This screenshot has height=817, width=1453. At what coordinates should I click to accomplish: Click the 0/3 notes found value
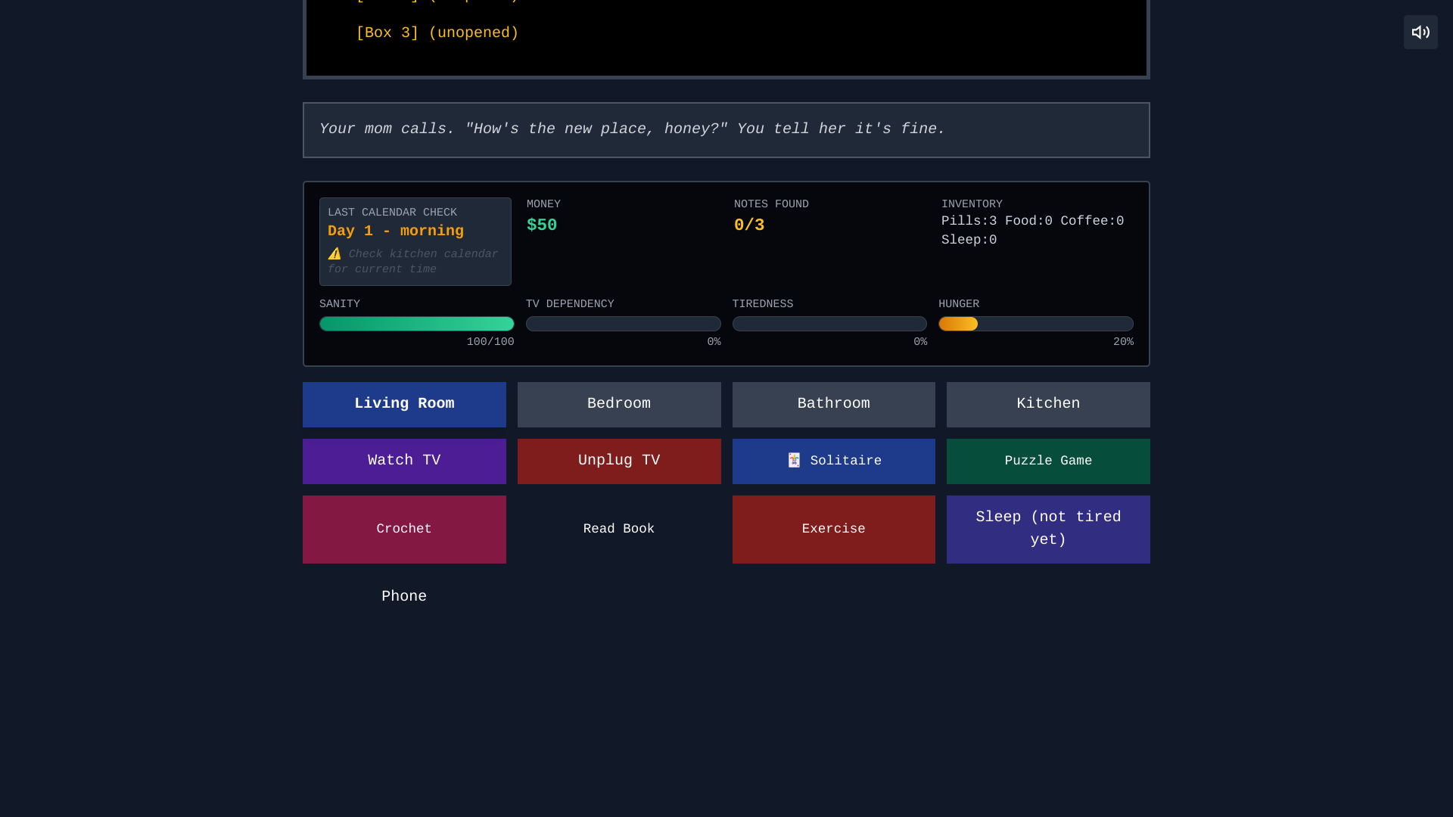[749, 225]
